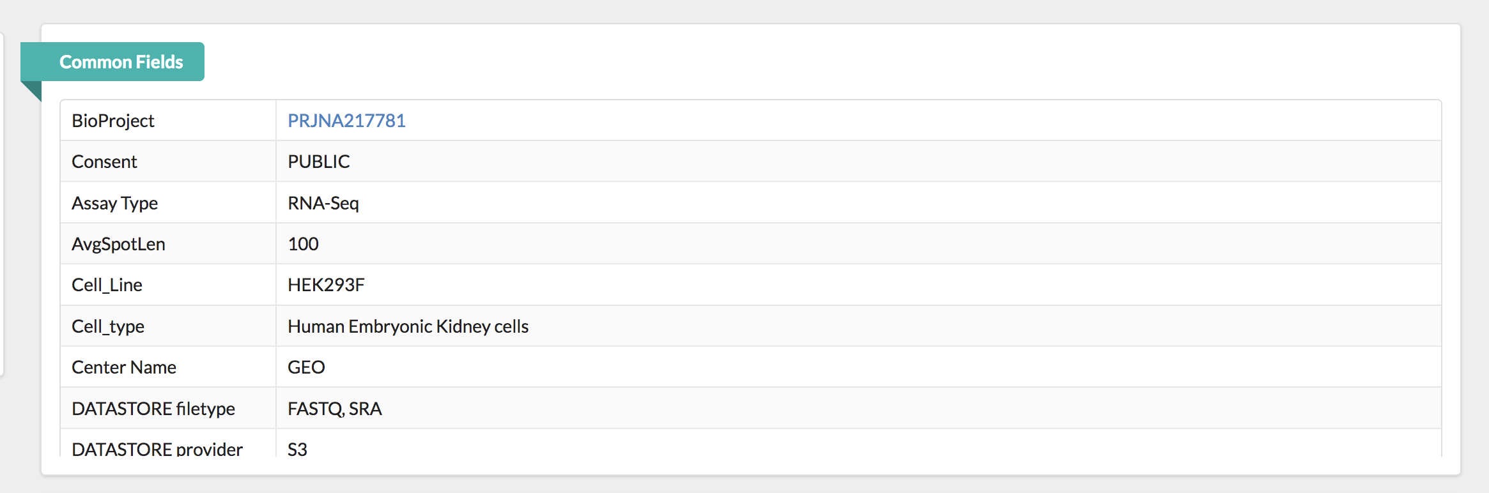Screen dimensions: 1489x493
Task: Select the AvgSpotLen field label
Action: tap(118, 244)
